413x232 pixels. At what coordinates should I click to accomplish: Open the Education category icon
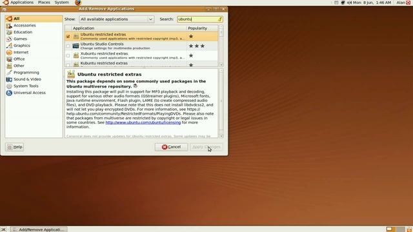[x=9, y=32]
